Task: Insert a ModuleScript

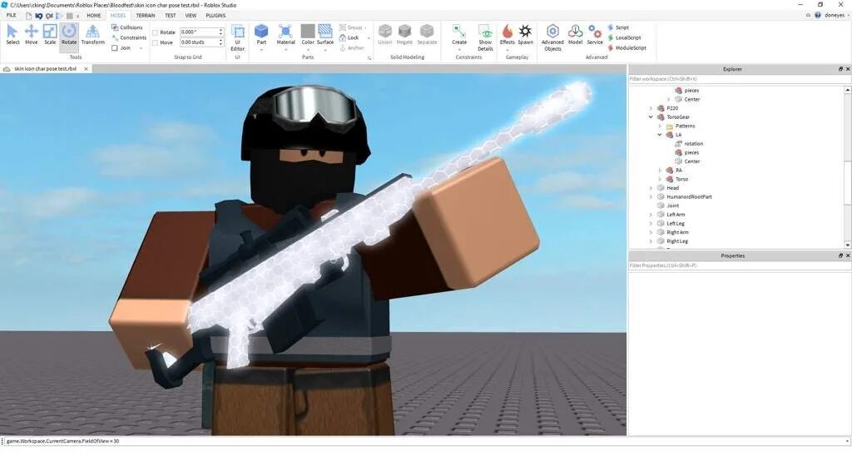Action: (x=627, y=47)
